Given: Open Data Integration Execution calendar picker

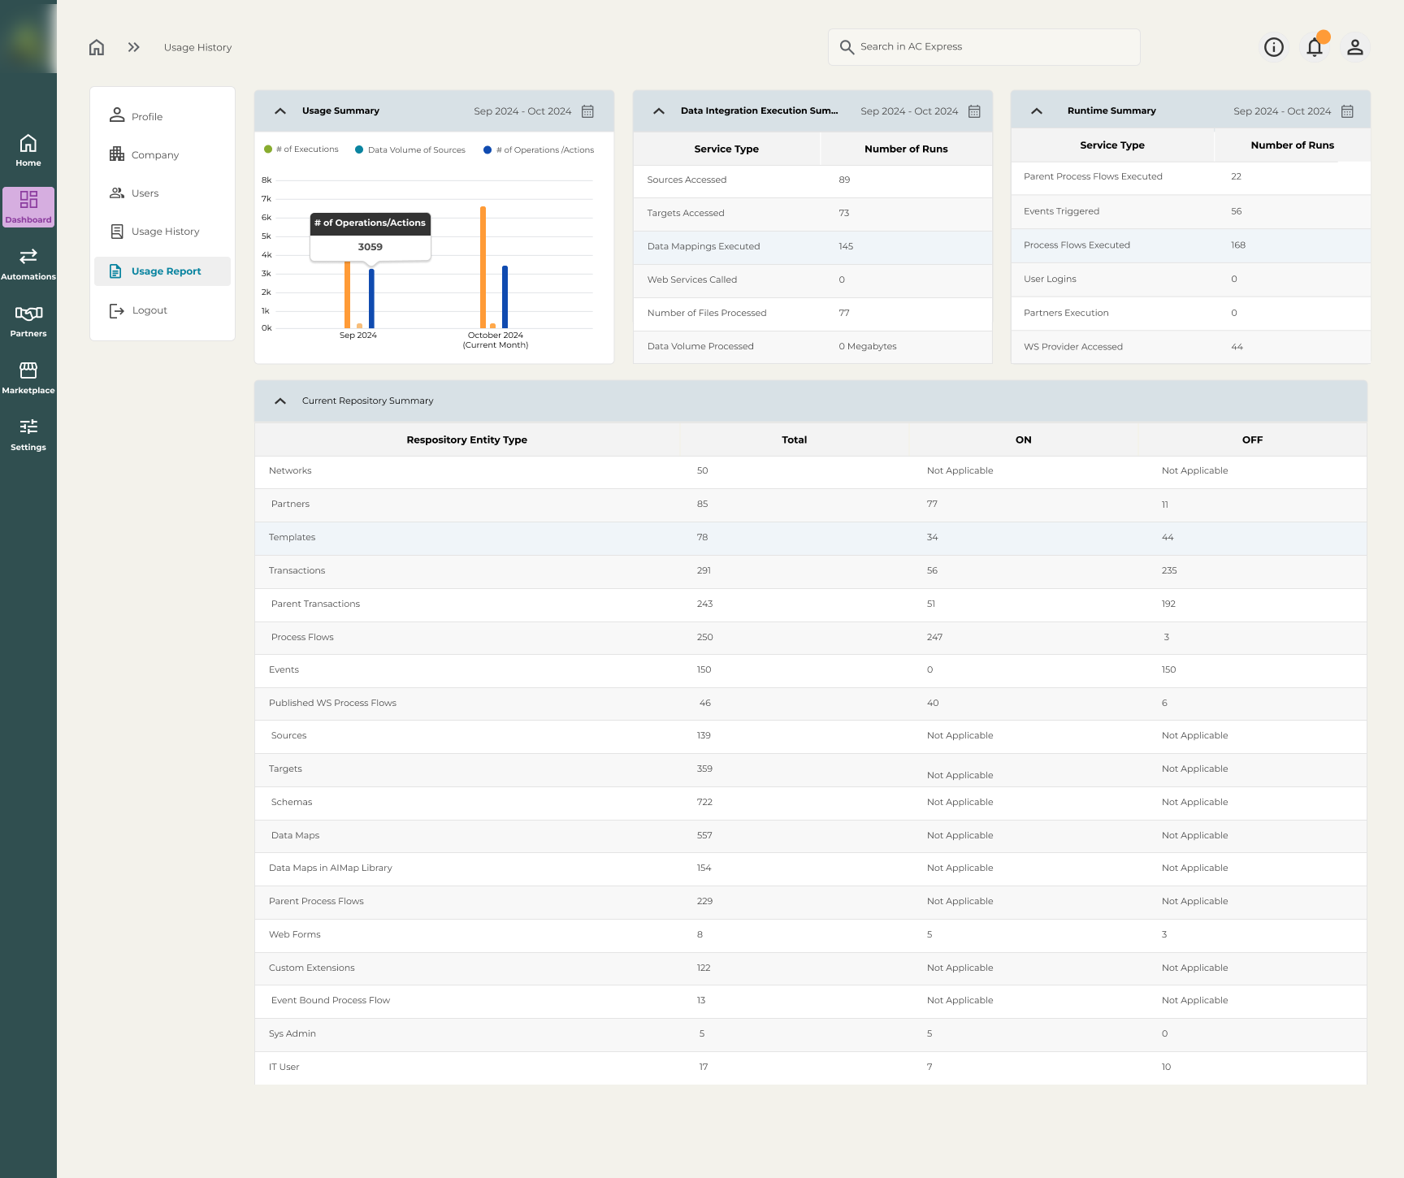Looking at the screenshot, I should tap(974, 111).
